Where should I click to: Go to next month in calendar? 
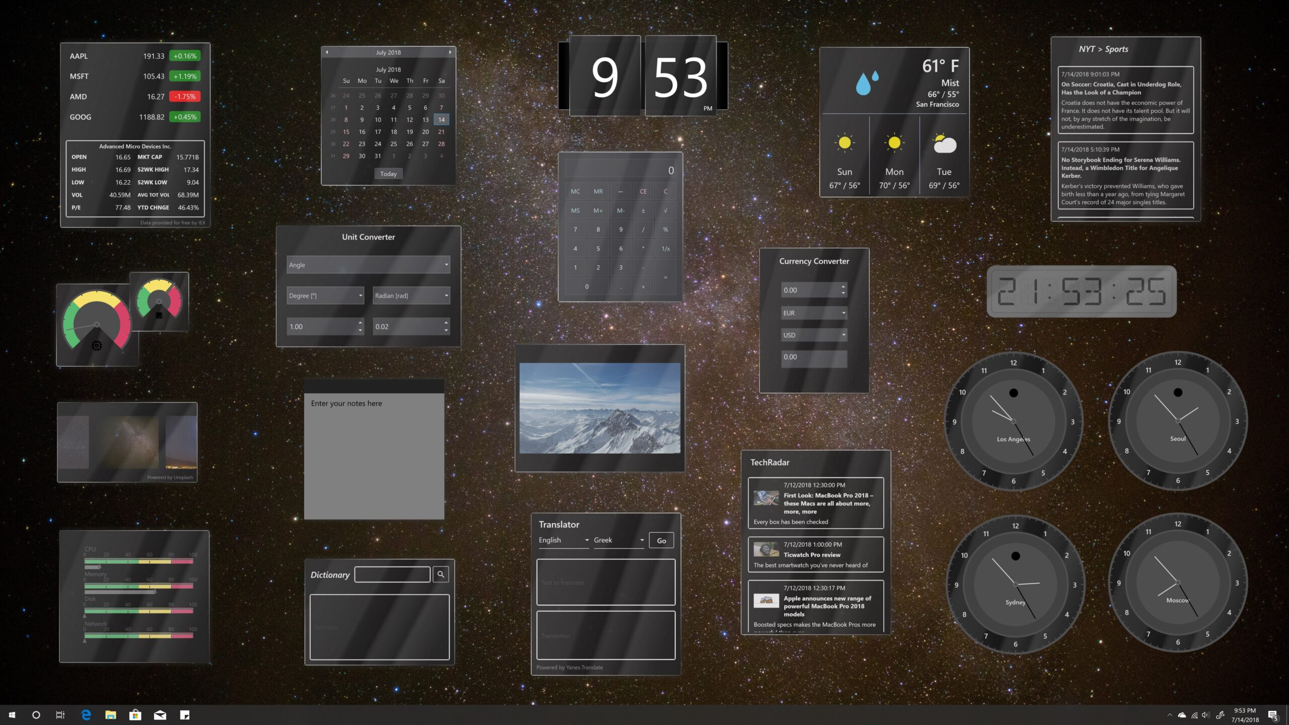(450, 52)
